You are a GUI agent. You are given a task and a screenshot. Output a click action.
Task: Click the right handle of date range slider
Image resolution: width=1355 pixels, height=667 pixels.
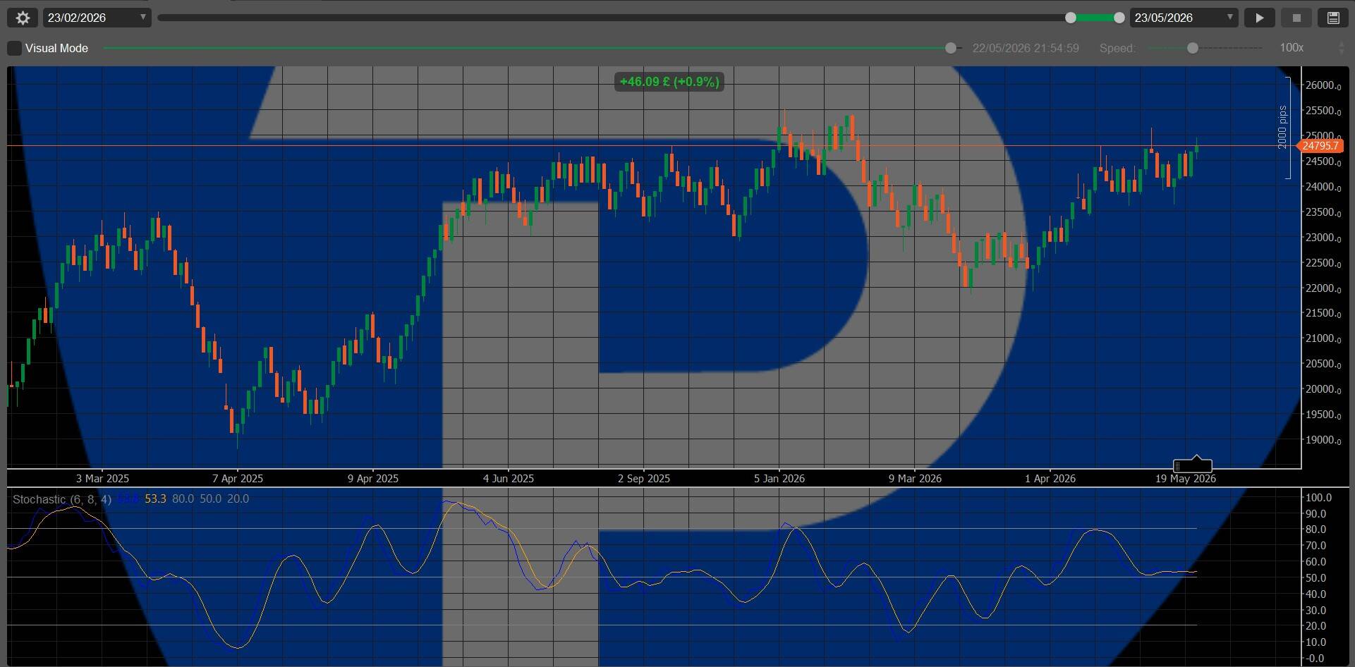(x=1119, y=18)
